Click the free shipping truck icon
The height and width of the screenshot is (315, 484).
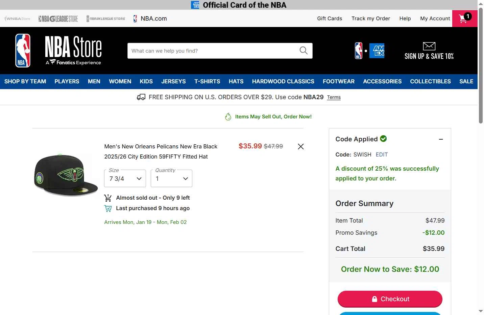[141, 97]
